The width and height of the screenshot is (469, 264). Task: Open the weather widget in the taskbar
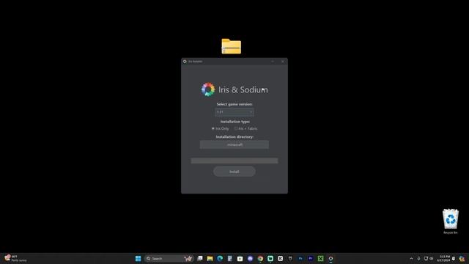click(15, 259)
